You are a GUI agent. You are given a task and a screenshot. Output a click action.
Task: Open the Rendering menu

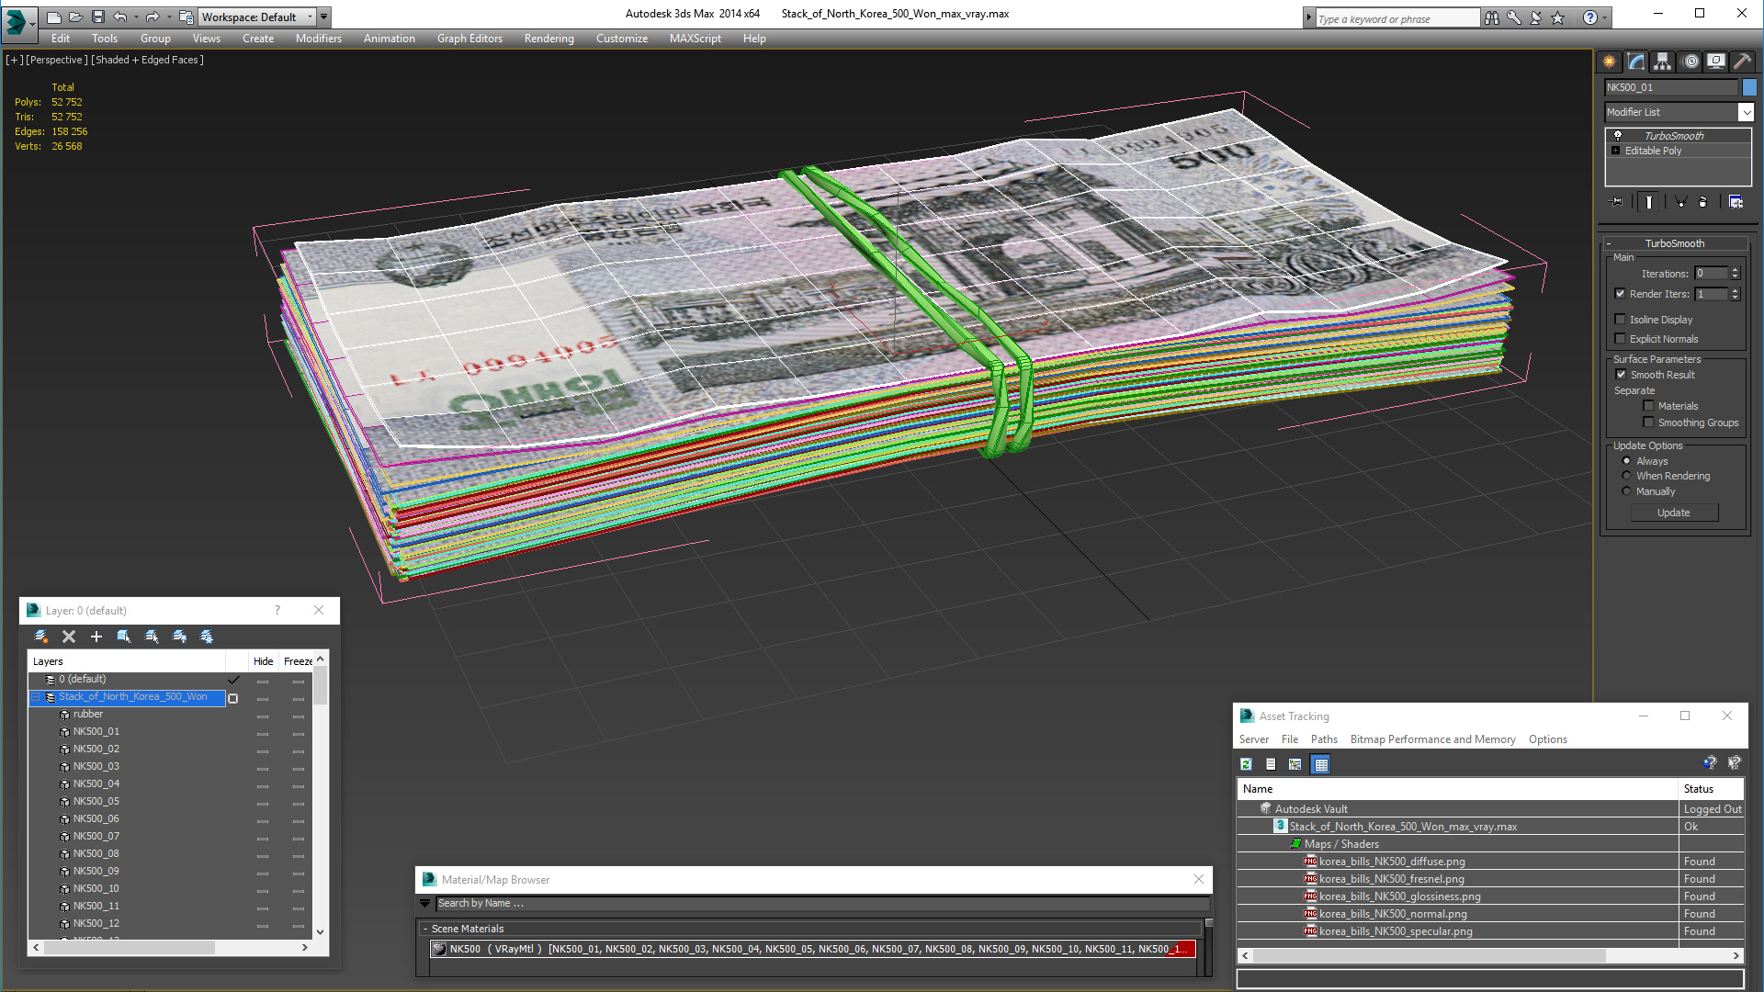(548, 39)
